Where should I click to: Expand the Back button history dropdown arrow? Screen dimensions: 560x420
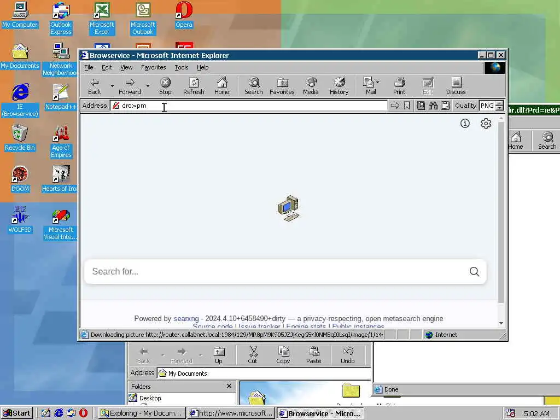112,86
